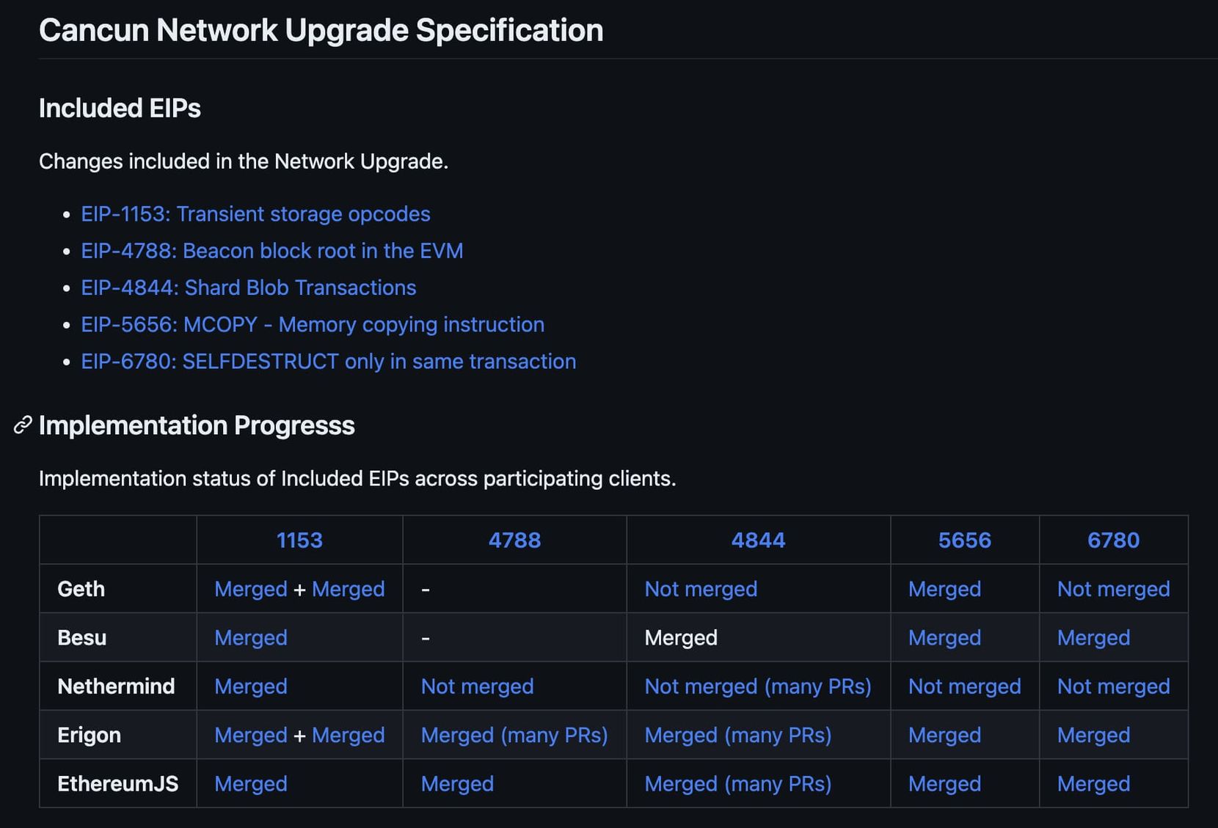Click the 1153 column header link
The width and height of the screenshot is (1218, 828).
[x=299, y=541]
